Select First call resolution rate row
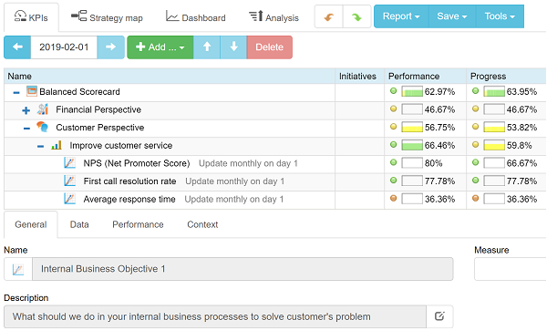Image resolution: width=547 pixels, height=331 pixels. pyautogui.click(x=129, y=181)
